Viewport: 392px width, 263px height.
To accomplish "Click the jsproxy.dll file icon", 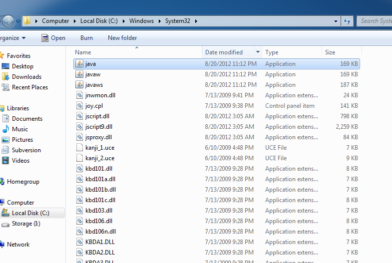I will click(x=79, y=137).
